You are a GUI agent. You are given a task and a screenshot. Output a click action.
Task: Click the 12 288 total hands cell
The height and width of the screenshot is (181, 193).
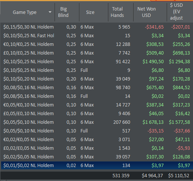123,44
